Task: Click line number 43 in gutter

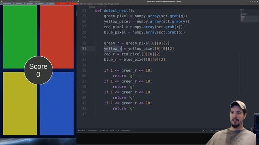Action: point(84,114)
